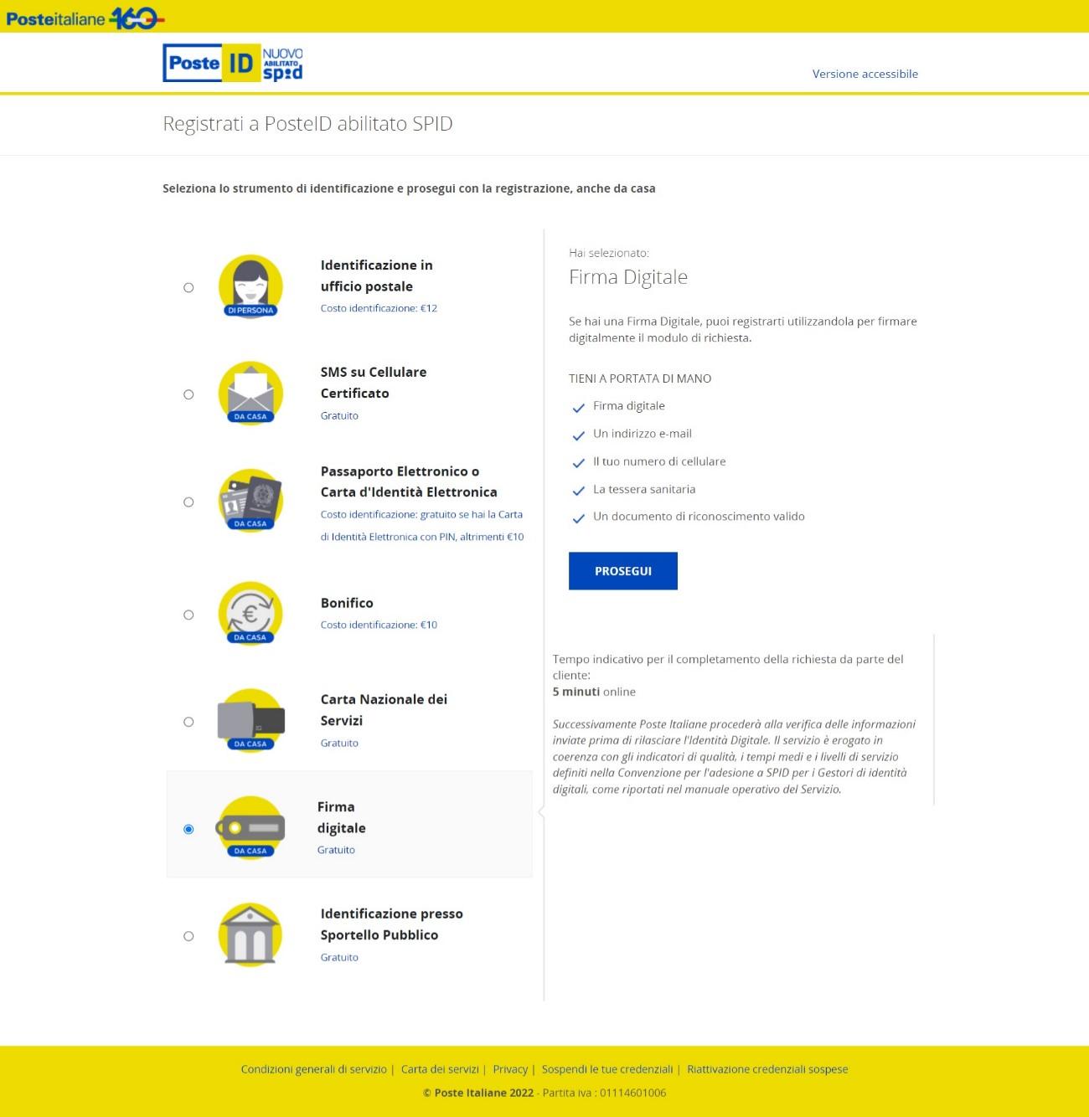The image size is (1089, 1117).
Task: Select the Passaporto Elettronico radio button
Action: 188,502
